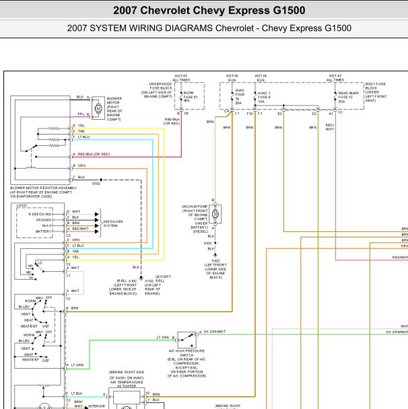Click the REAR BLWR FUSE 13 fuse symbol

[335, 97]
